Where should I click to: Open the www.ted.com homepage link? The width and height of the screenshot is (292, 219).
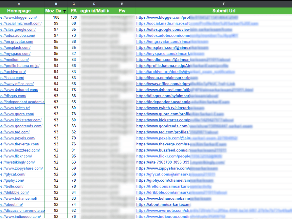(x=15, y=132)
